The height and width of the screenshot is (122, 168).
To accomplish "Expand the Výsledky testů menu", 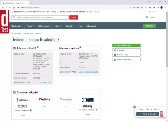I will [x=17, y=26].
